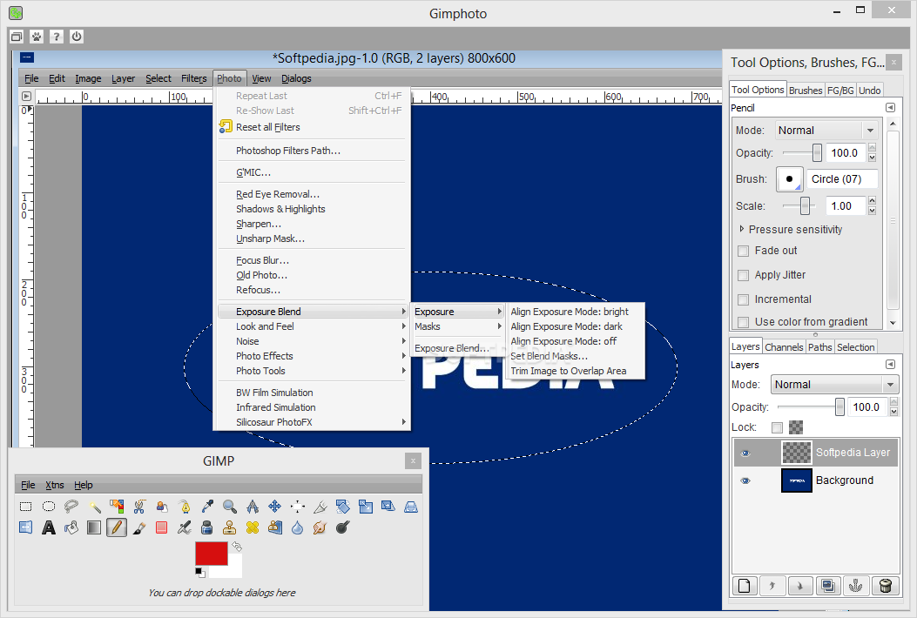Switch to the Paths tab
The image size is (917, 618).
(820, 346)
